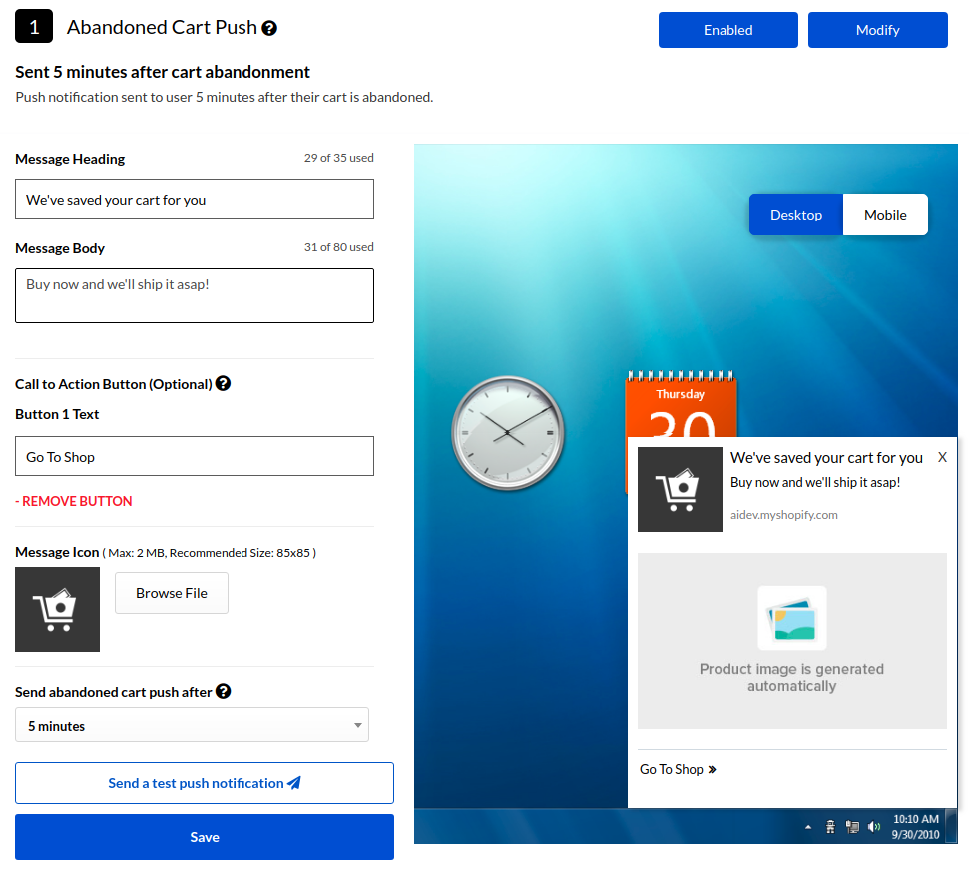
Task: Switch the preview to the Desktop tab
Action: pos(796,215)
